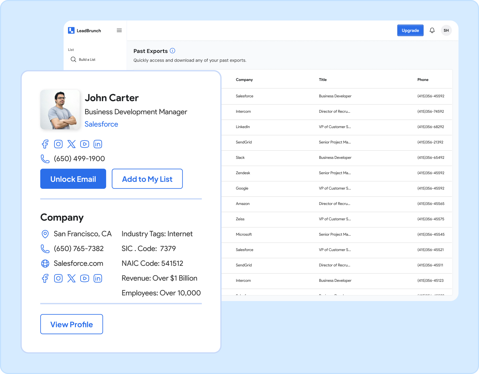This screenshot has width=479, height=374.
Task: Click Revenue: Over $1 Billion text
Action: 159,278
